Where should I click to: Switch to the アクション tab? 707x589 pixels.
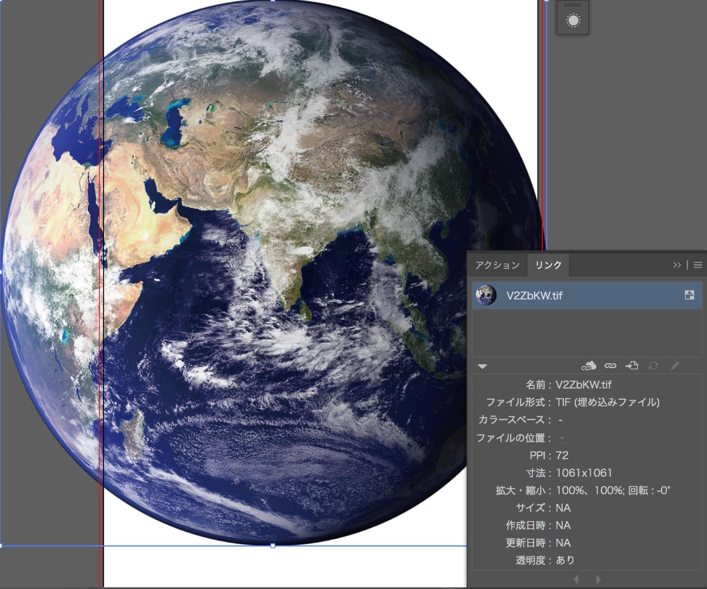coord(497,265)
